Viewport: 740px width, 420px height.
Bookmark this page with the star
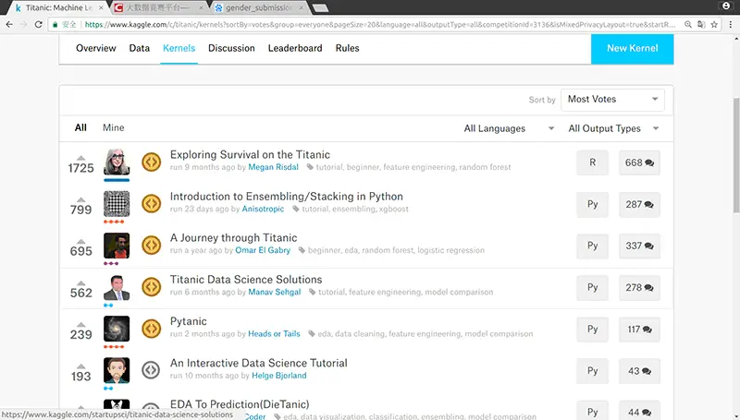click(x=714, y=25)
